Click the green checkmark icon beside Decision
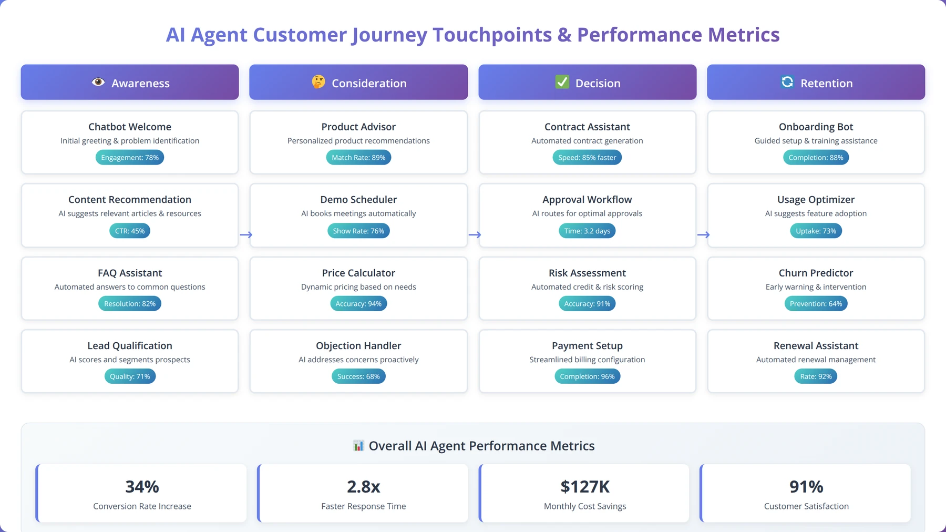 [x=562, y=82]
